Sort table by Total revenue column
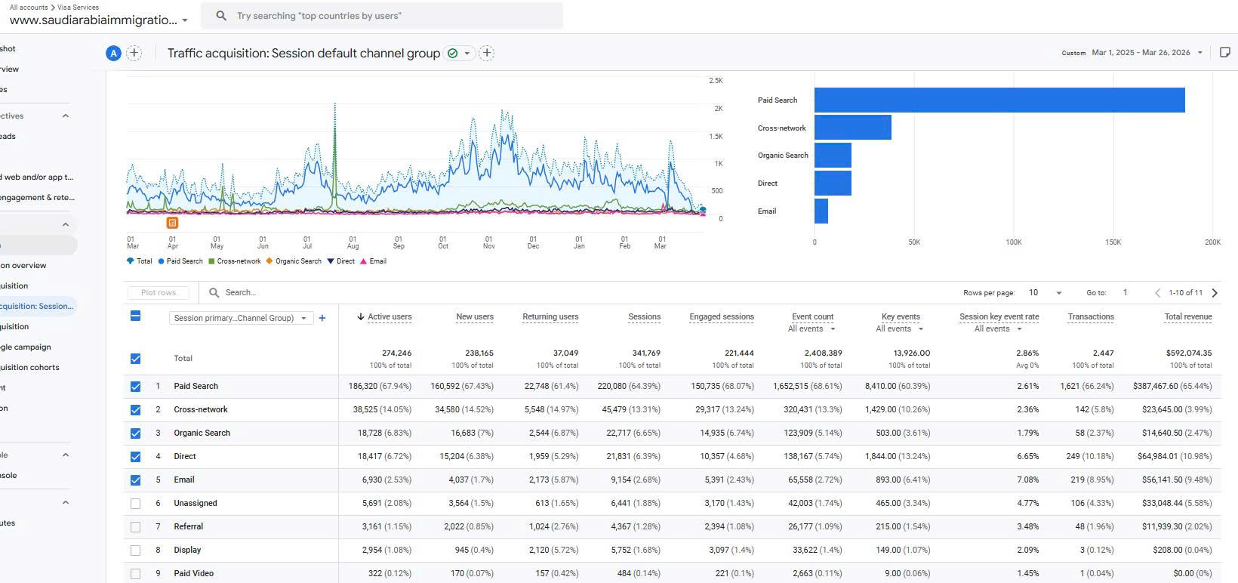Viewport: 1238px width, 583px height. (1187, 316)
